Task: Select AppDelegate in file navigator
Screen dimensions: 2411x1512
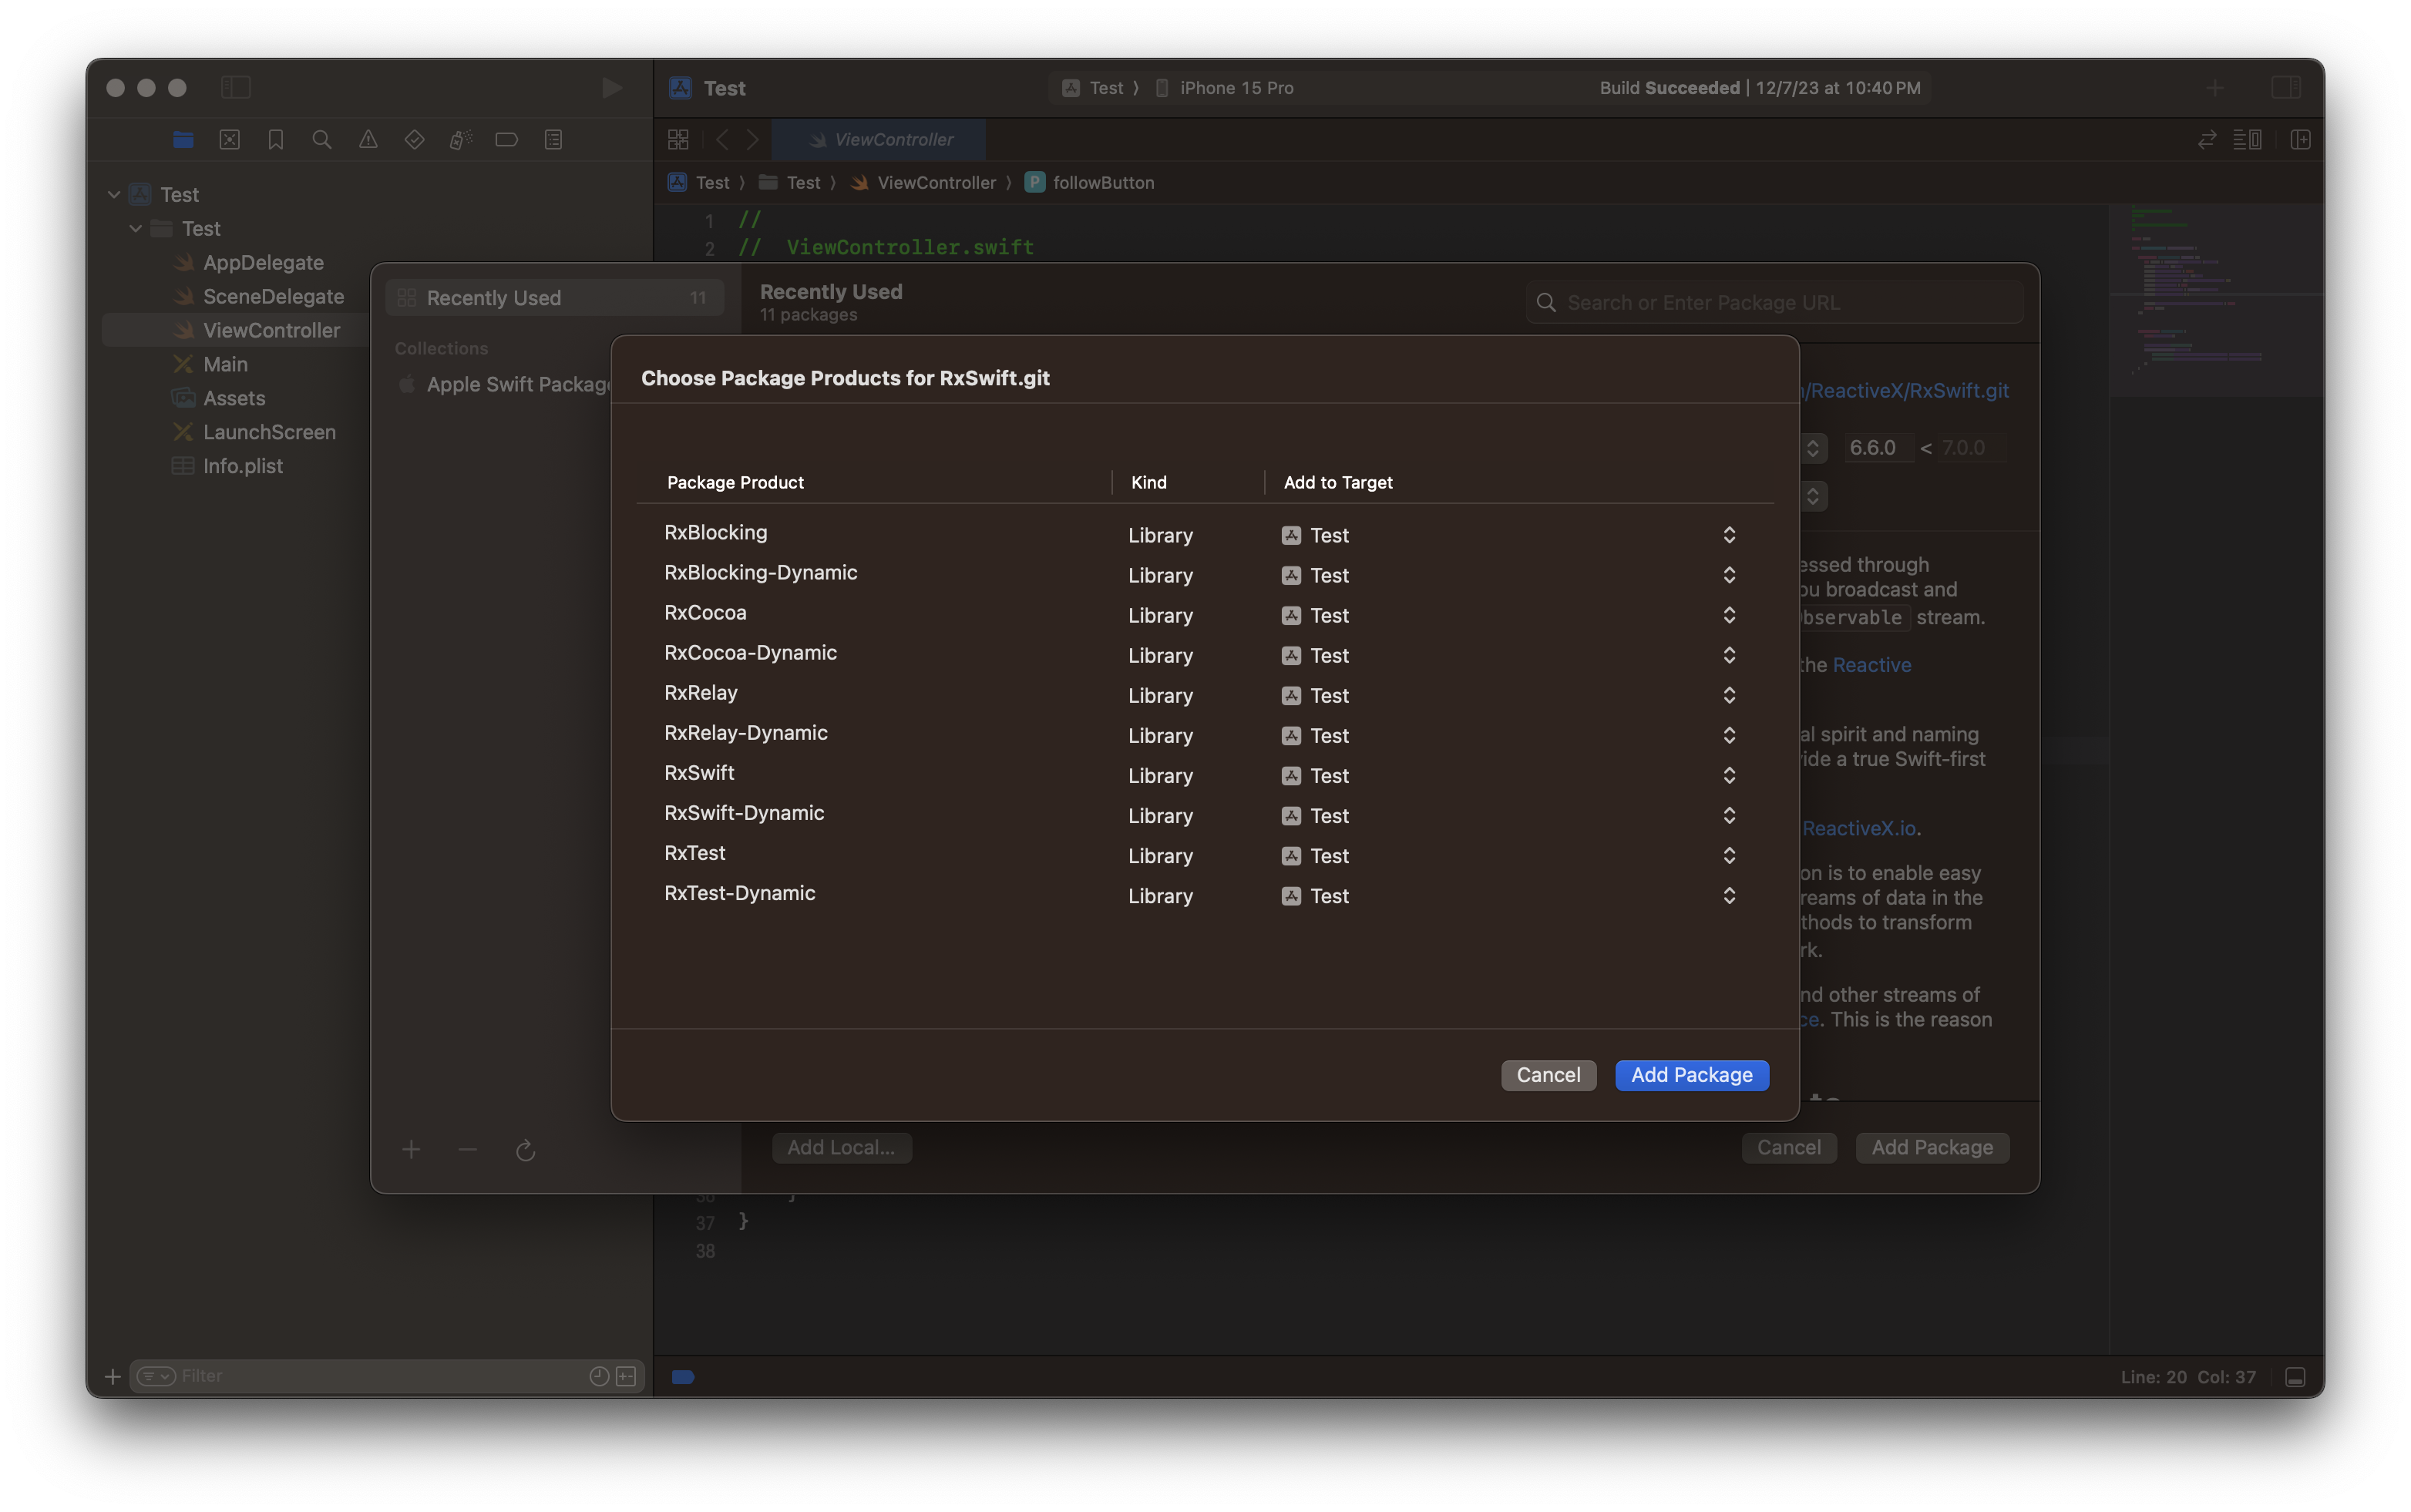Action: 263,263
